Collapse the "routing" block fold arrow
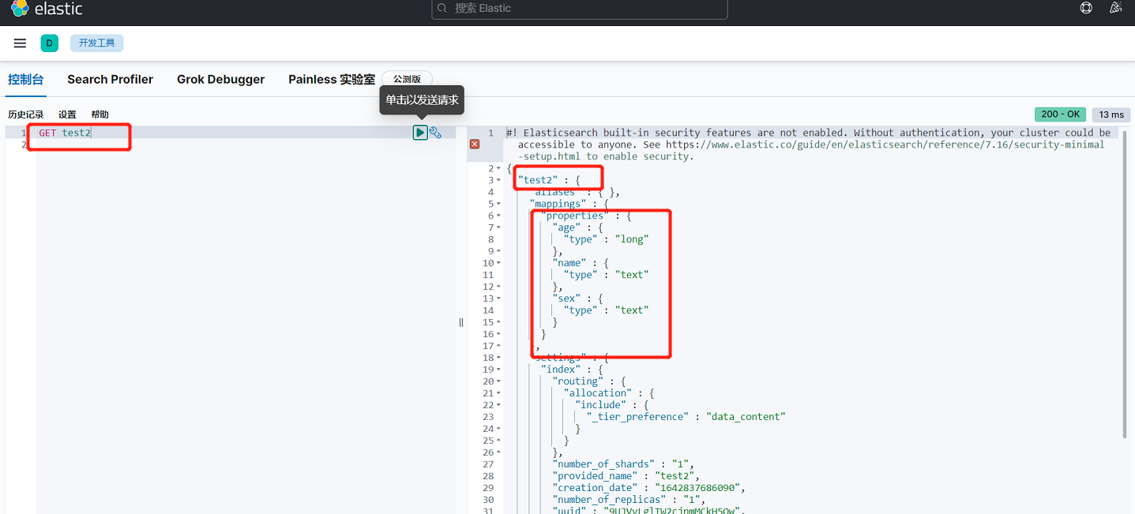The height and width of the screenshot is (514, 1135). [498, 382]
